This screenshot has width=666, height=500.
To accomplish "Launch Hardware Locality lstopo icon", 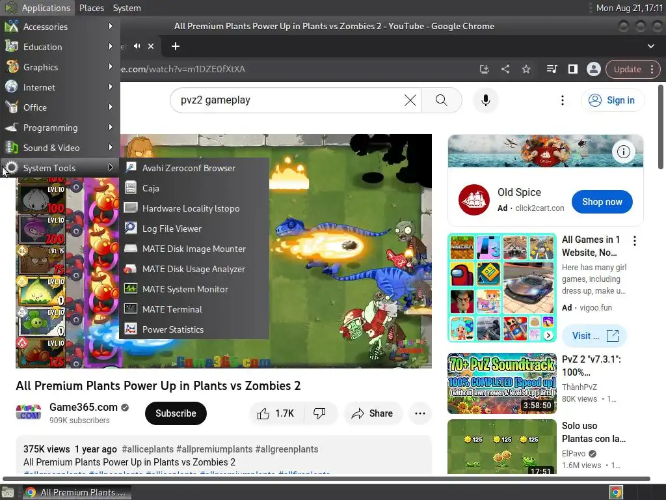I will [130, 208].
